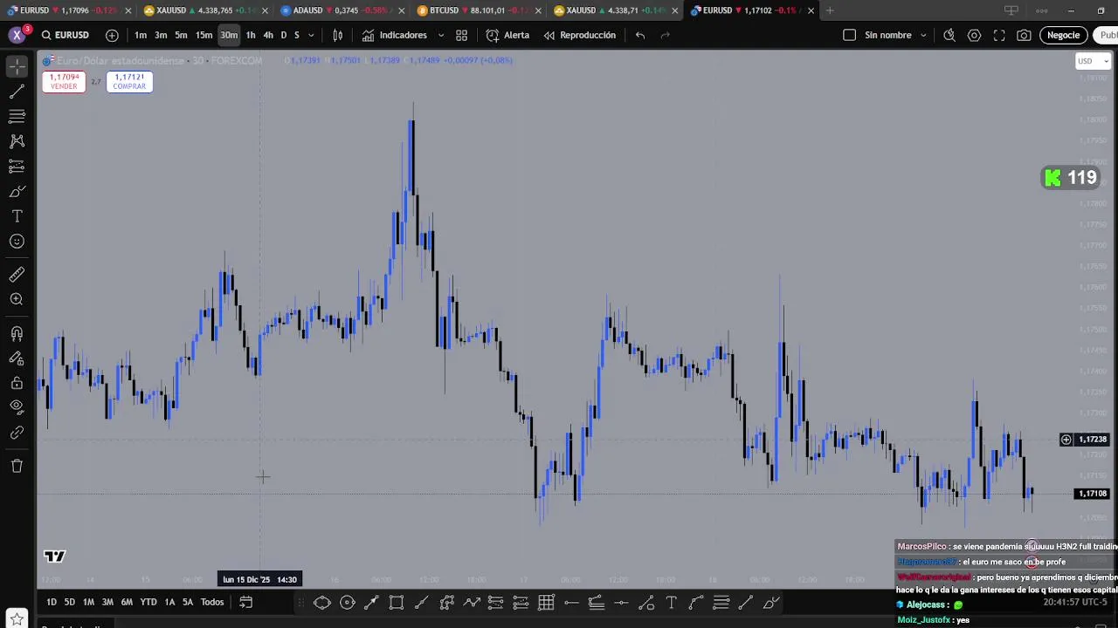
Task: Toggle lock all drawings
Action: coord(17,383)
